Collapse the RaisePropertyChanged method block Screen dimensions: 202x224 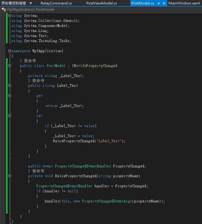click(x=10, y=176)
